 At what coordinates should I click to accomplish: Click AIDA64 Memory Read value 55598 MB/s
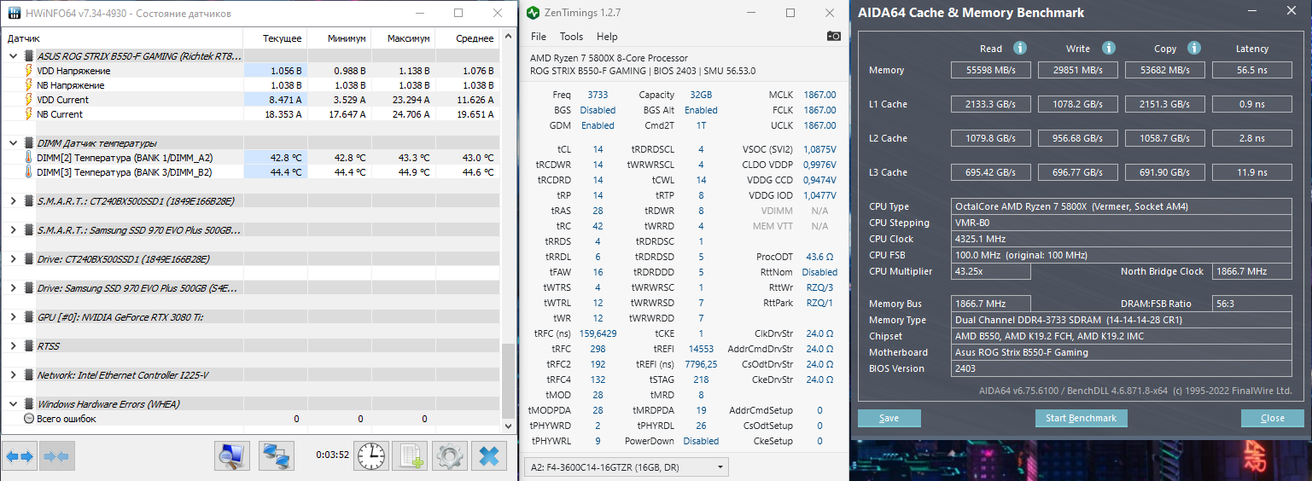point(990,71)
